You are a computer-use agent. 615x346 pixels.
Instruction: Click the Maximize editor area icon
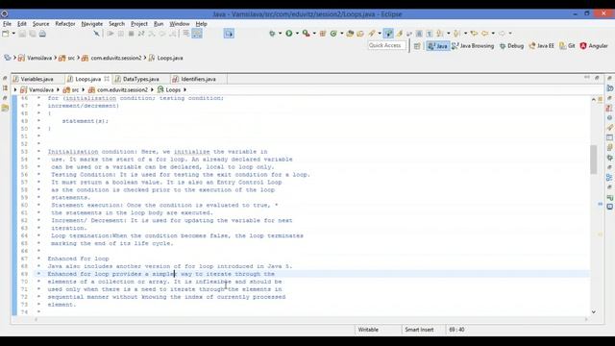pos(597,78)
